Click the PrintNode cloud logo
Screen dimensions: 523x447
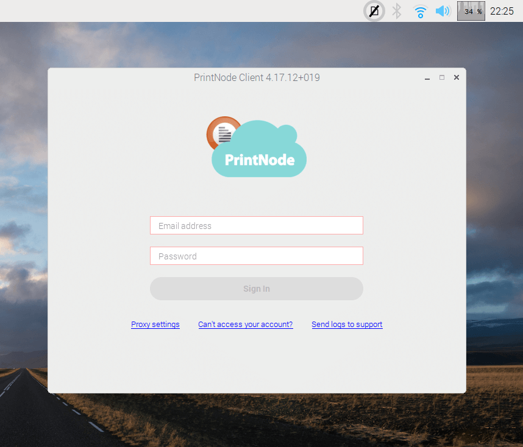point(257,147)
